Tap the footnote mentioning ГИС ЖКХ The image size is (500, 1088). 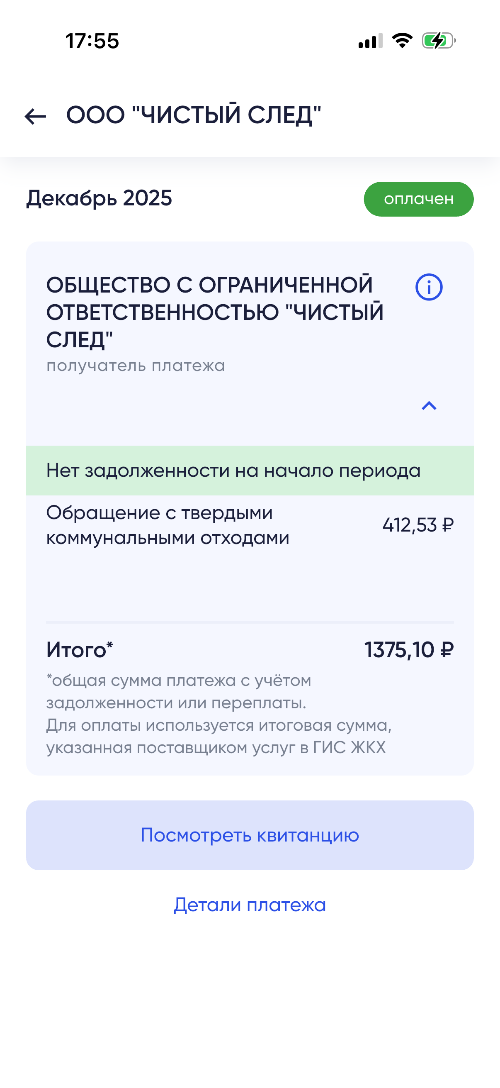click(218, 714)
